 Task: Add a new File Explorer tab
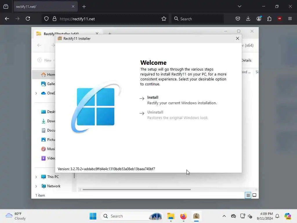pyautogui.click(x=110, y=34)
